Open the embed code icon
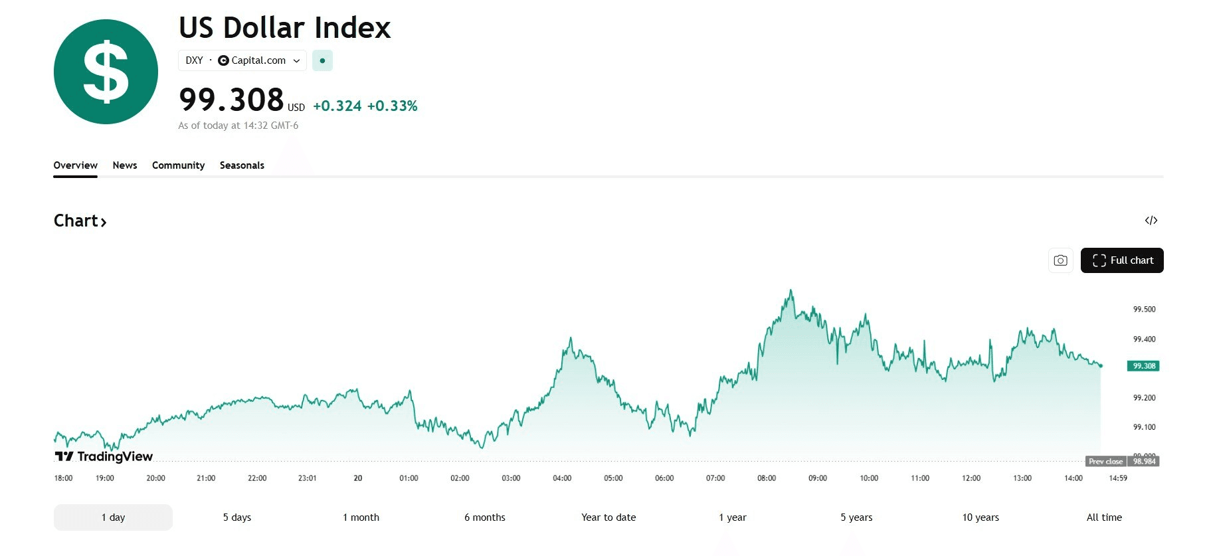The width and height of the screenshot is (1207, 556). pos(1151,221)
